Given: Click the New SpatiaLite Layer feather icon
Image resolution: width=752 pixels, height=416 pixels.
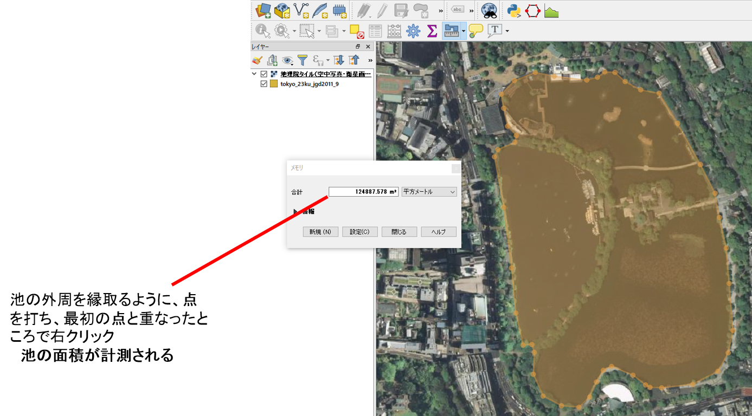Looking at the screenshot, I should pyautogui.click(x=320, y=10).
